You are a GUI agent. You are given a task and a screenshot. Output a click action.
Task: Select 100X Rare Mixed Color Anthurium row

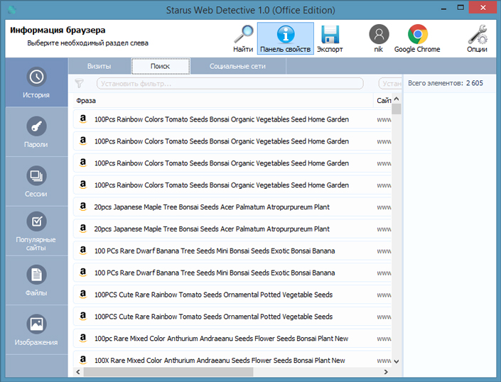click(232, 359)
